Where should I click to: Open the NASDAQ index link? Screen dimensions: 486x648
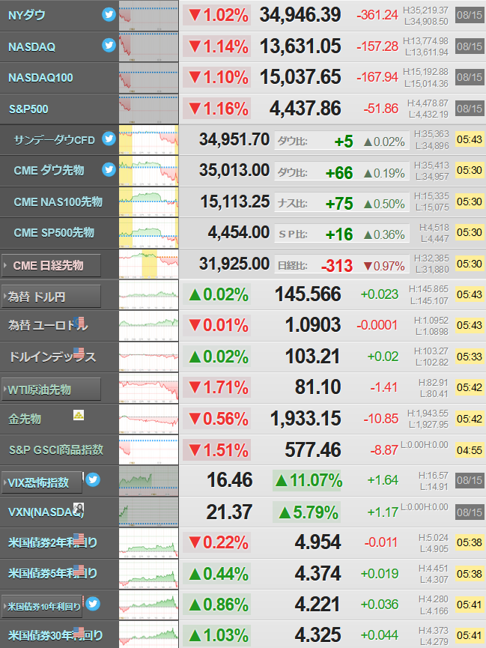(31, 46)
